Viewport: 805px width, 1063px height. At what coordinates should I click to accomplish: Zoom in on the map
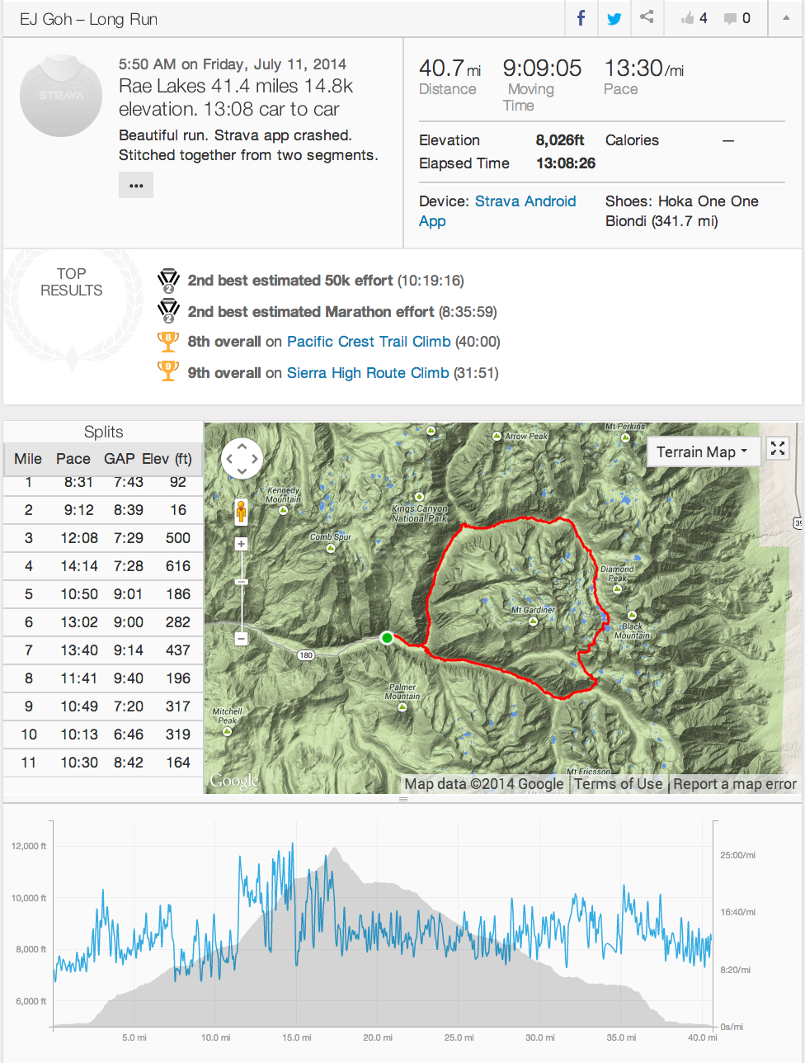click(242, 544)
